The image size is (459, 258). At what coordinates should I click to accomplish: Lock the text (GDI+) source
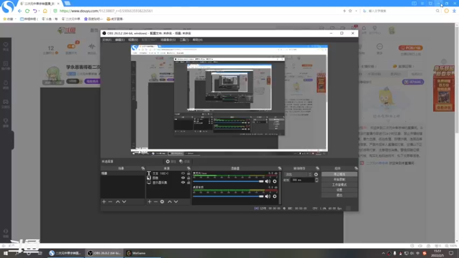(189, 173)
